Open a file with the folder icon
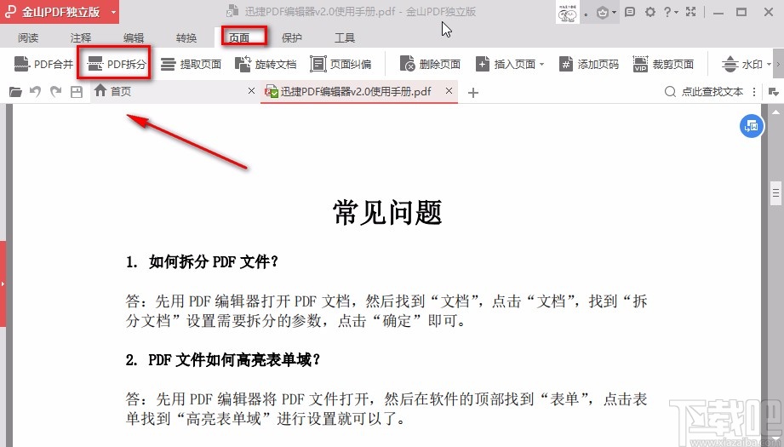 point(15,92)
